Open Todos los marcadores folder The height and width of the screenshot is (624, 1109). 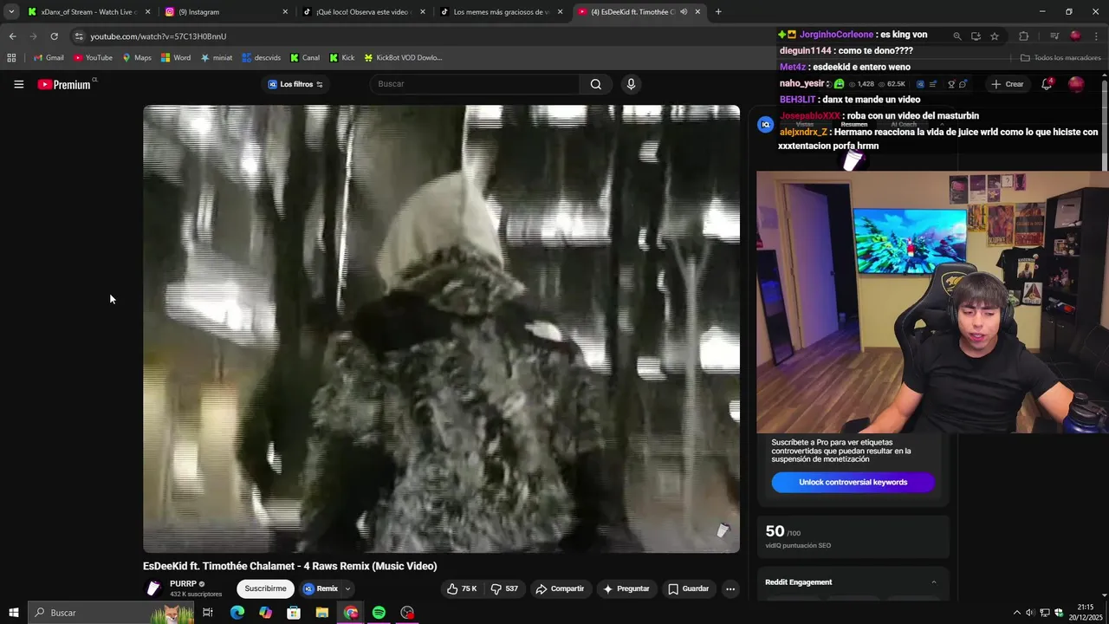tap(1060, 58)
